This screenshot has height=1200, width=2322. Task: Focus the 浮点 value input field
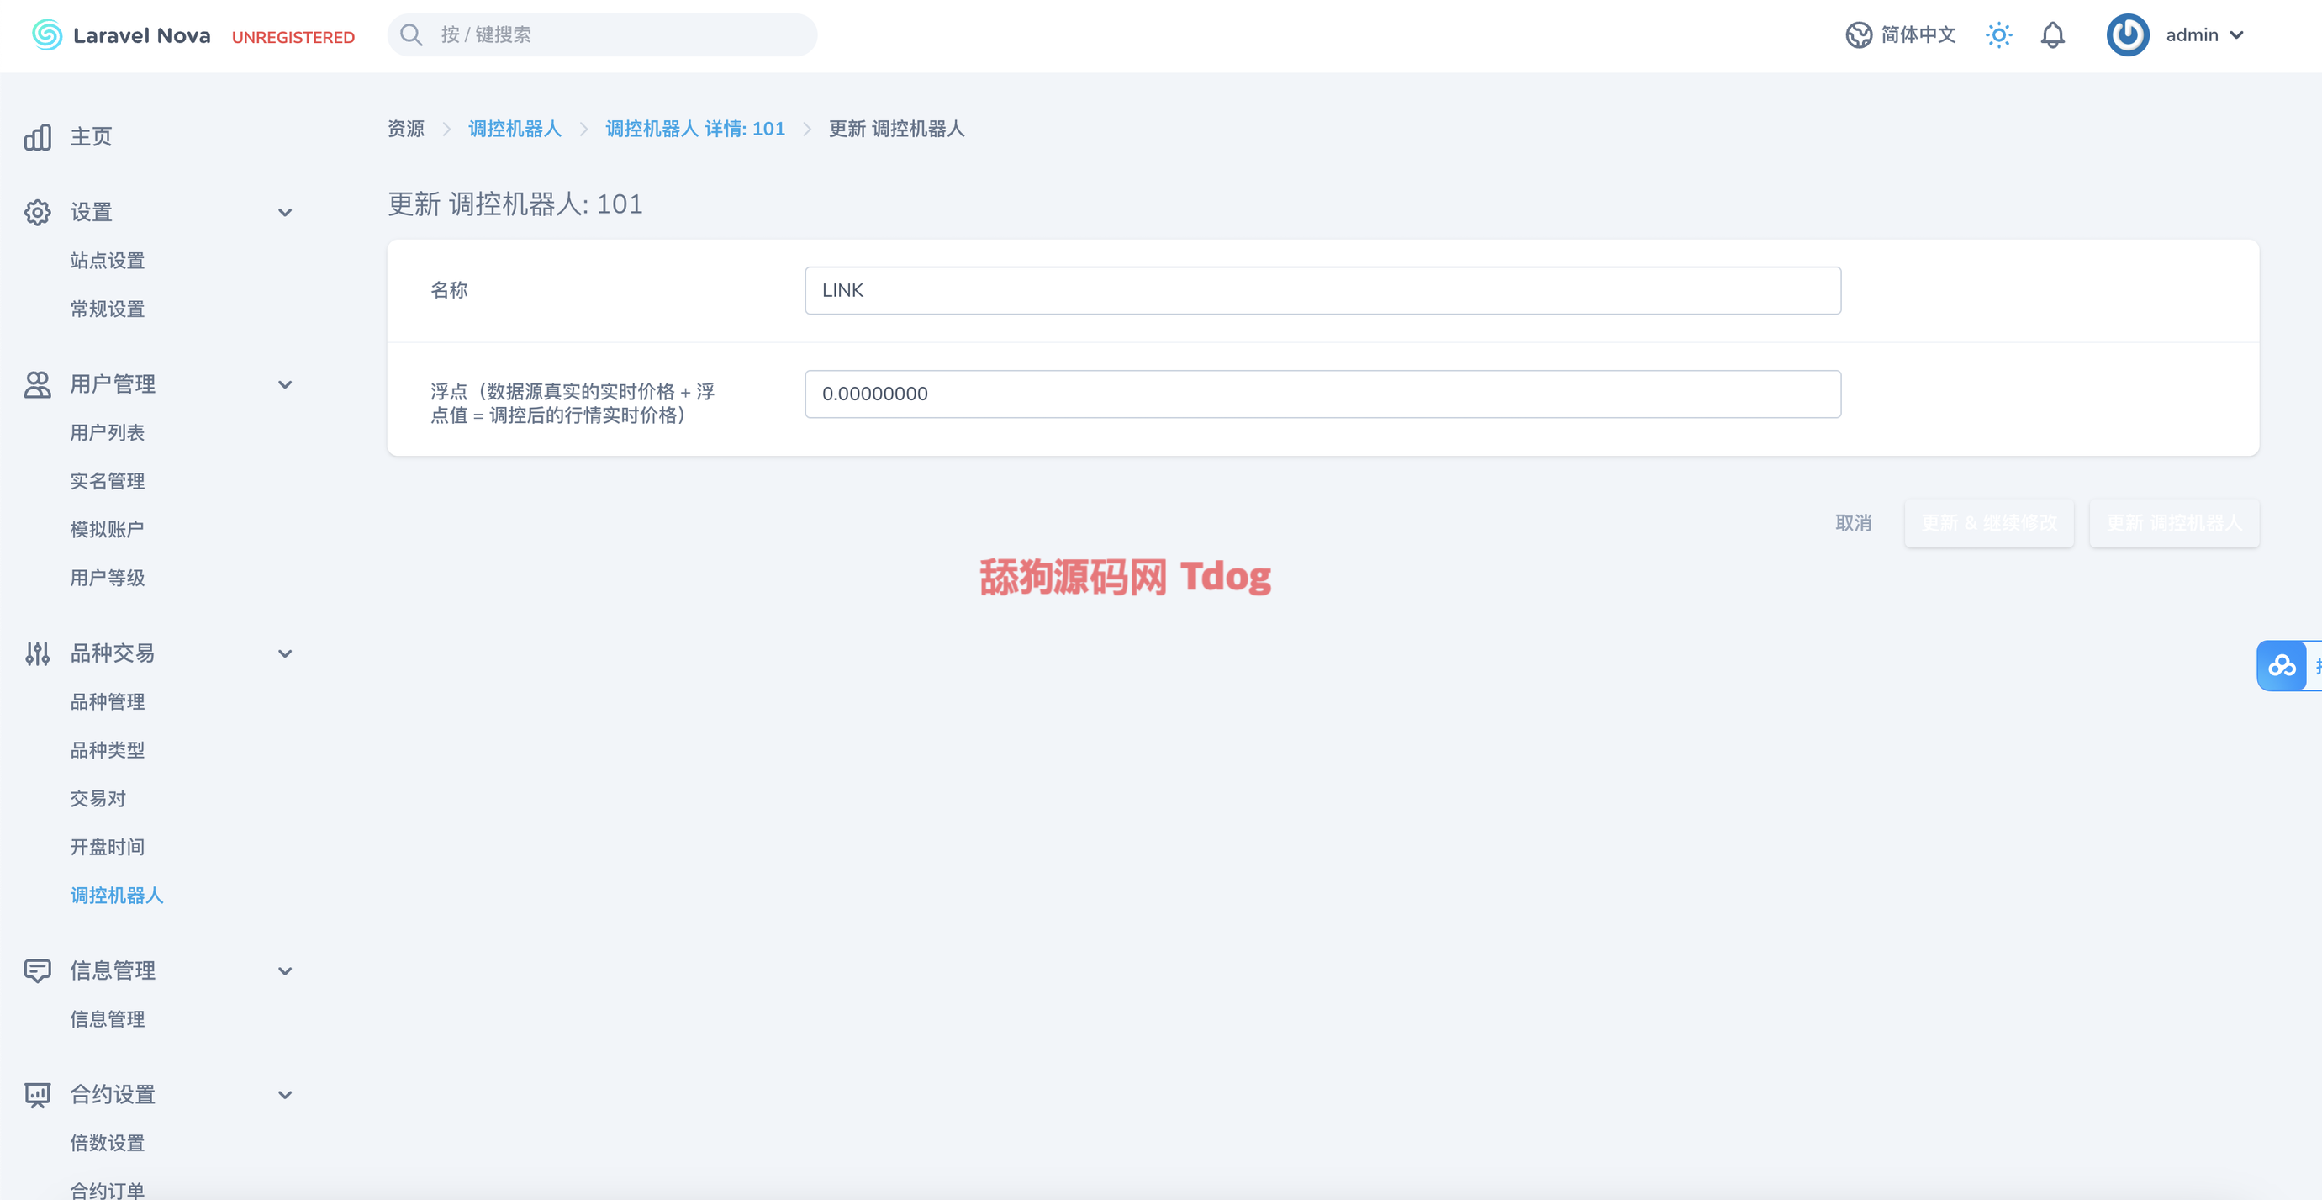point(1322,394)
